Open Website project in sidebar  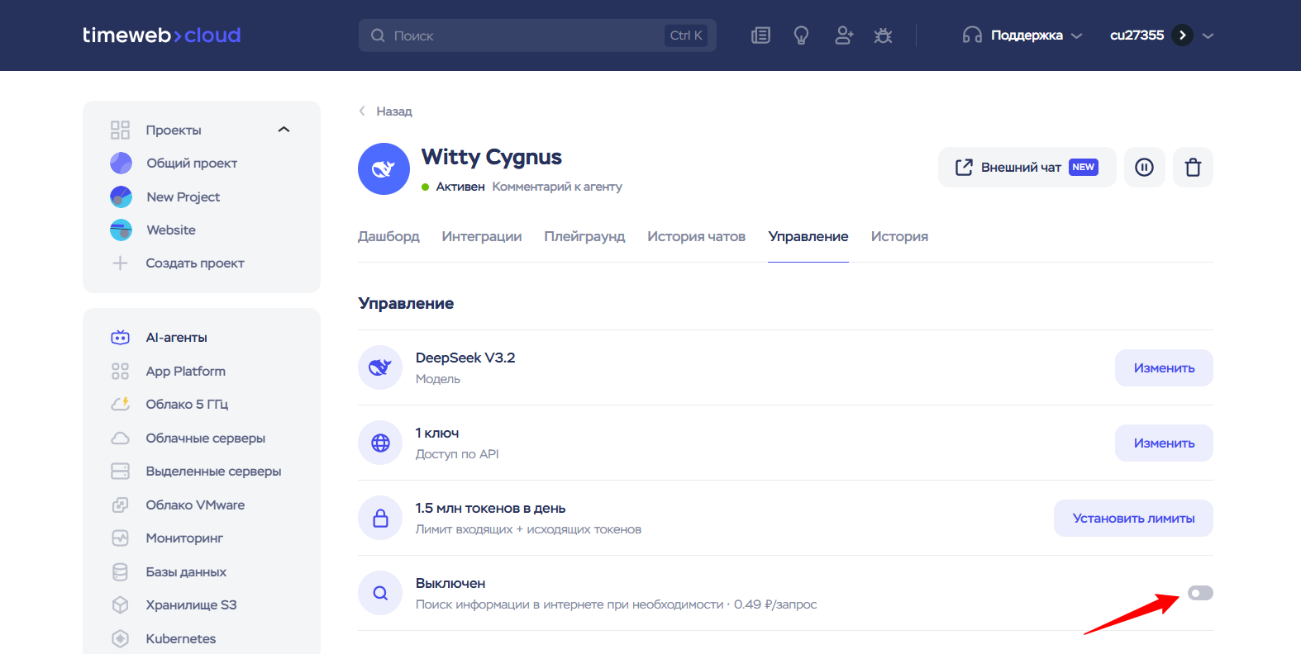click(171, 230)
